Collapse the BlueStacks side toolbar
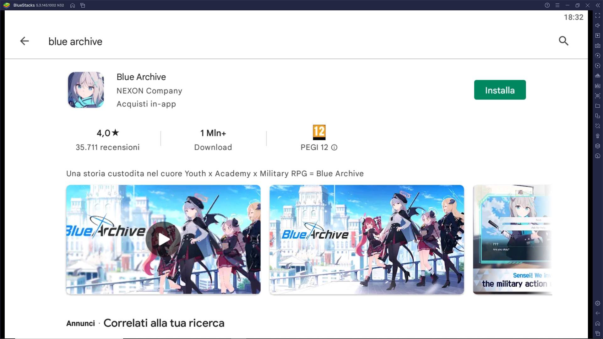Screen dimensions: 603x339 point(598,5)
